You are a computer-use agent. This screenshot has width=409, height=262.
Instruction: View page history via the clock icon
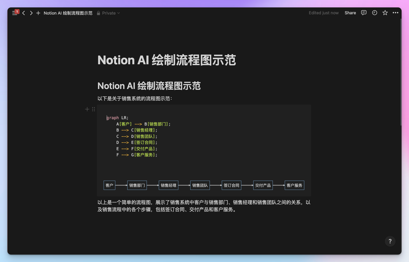point(374,12)
